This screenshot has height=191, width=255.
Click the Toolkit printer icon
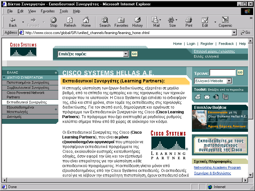coord(198,97)
